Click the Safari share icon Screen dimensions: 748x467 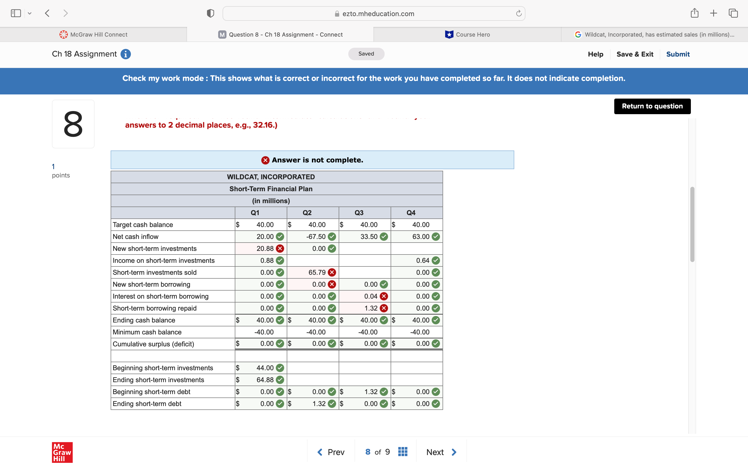pyautogui.click(x=694, y=13)
